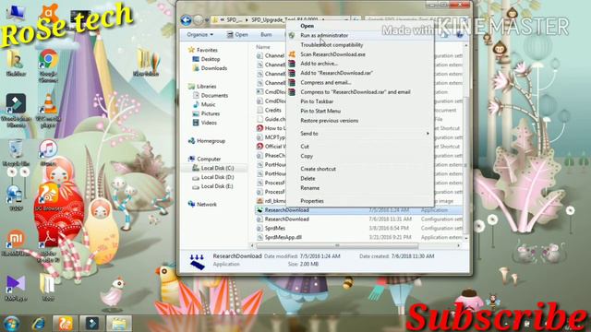This screenshot has width=591, height=332.
Task: Click Start button on taskbar
Action: [x=11, y=324]
